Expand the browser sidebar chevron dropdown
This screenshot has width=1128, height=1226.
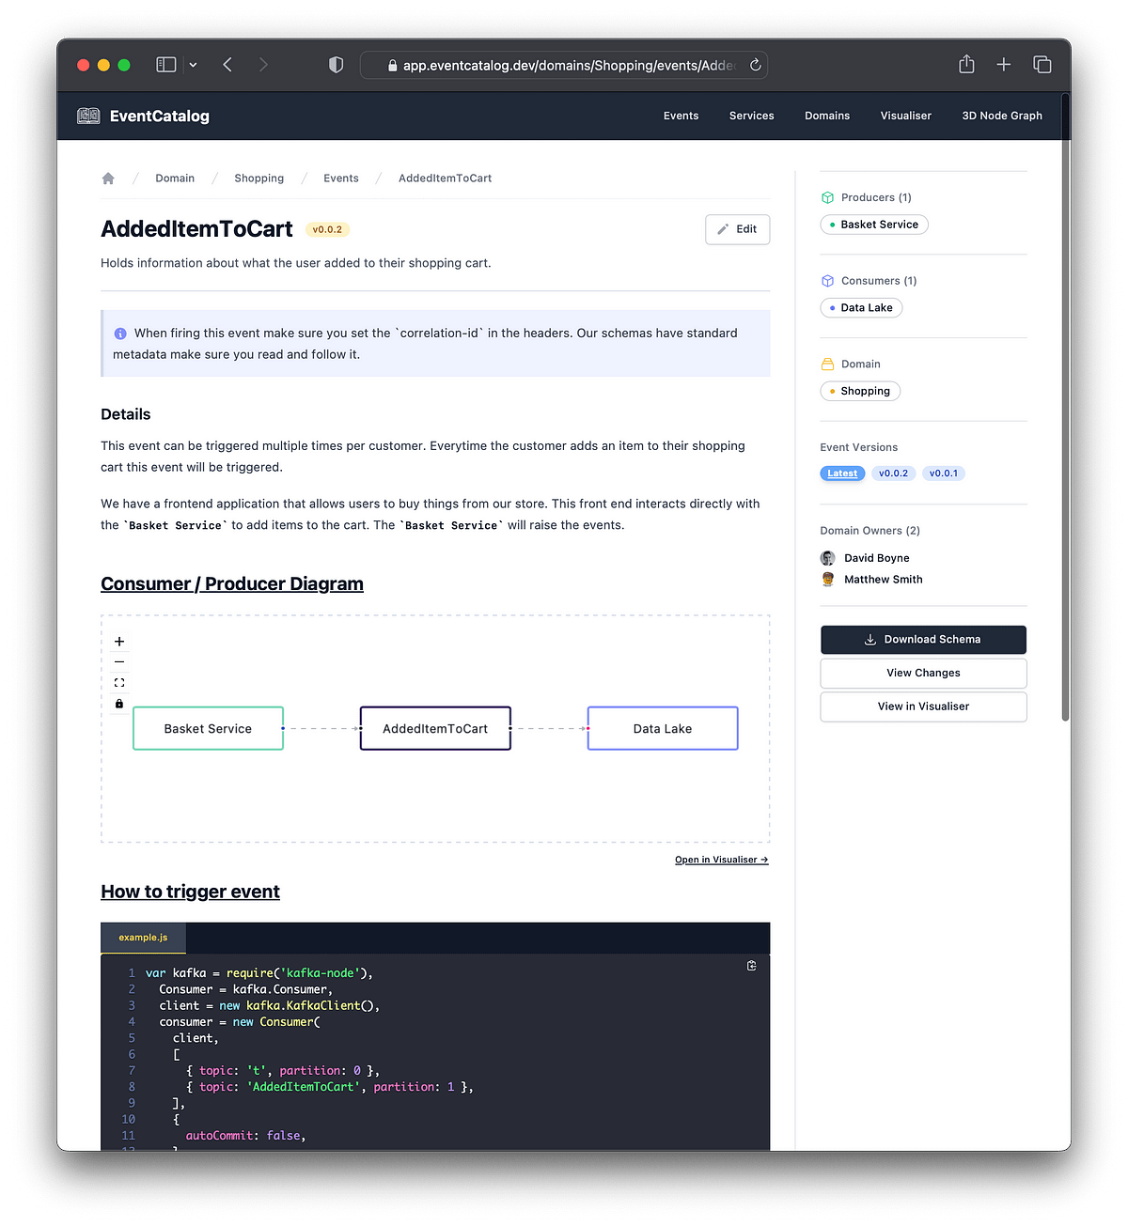click(x=193, y=64)
